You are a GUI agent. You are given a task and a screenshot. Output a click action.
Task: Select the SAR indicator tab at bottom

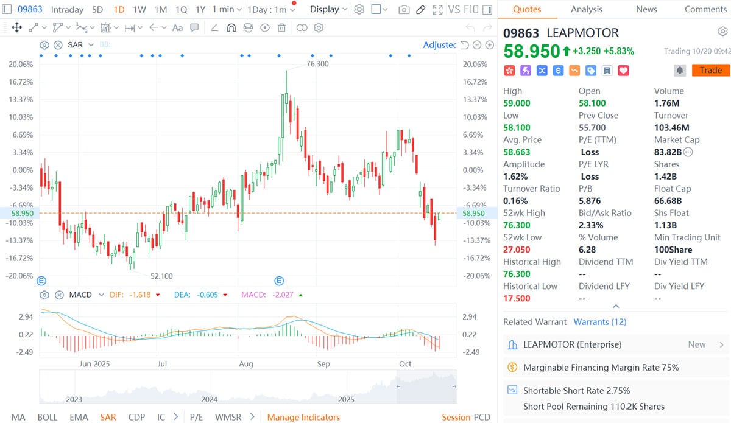click(108, 417)
